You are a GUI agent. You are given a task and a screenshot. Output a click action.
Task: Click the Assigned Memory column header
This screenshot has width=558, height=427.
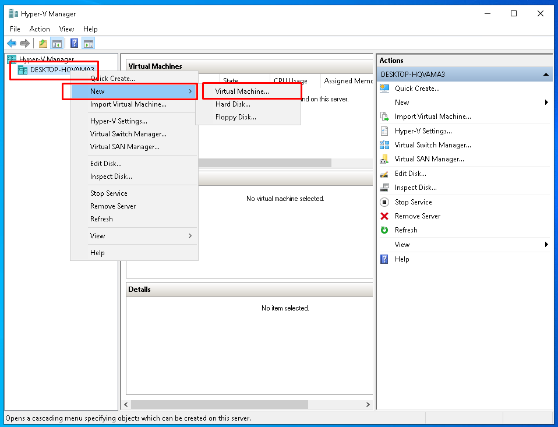click(x=347, y=81)
